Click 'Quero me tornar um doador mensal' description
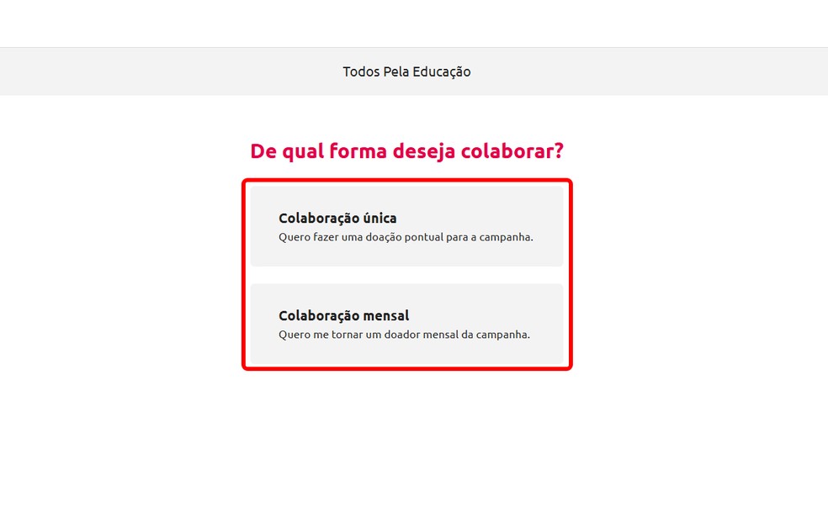Image resolution: width=828 pixels, height=523 pixels. pos(404,335)
